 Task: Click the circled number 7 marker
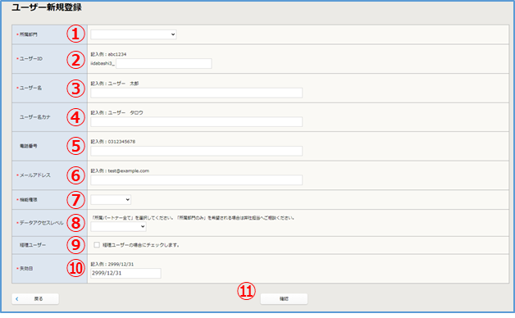click(x=76, y=199)
